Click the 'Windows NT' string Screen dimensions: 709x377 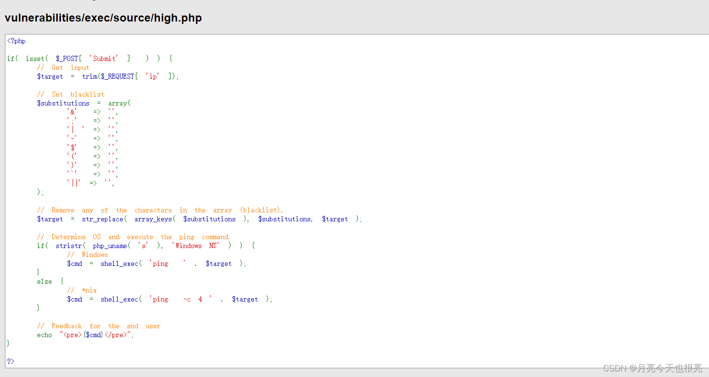click(x=195, y=246)
